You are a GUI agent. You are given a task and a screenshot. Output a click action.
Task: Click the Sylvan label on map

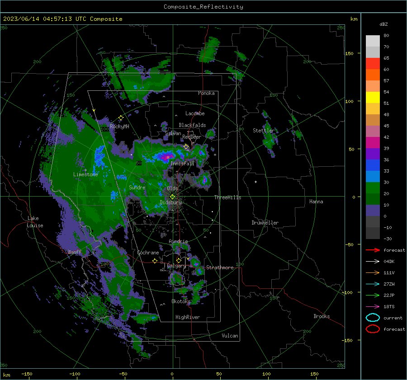pyautogui.click(x=173, y=133)
